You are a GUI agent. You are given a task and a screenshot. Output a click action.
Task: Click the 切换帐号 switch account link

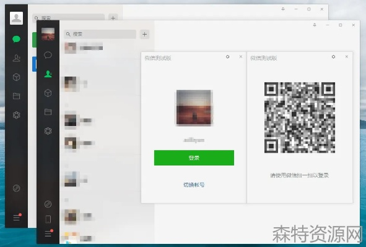[x=194, y=185]
